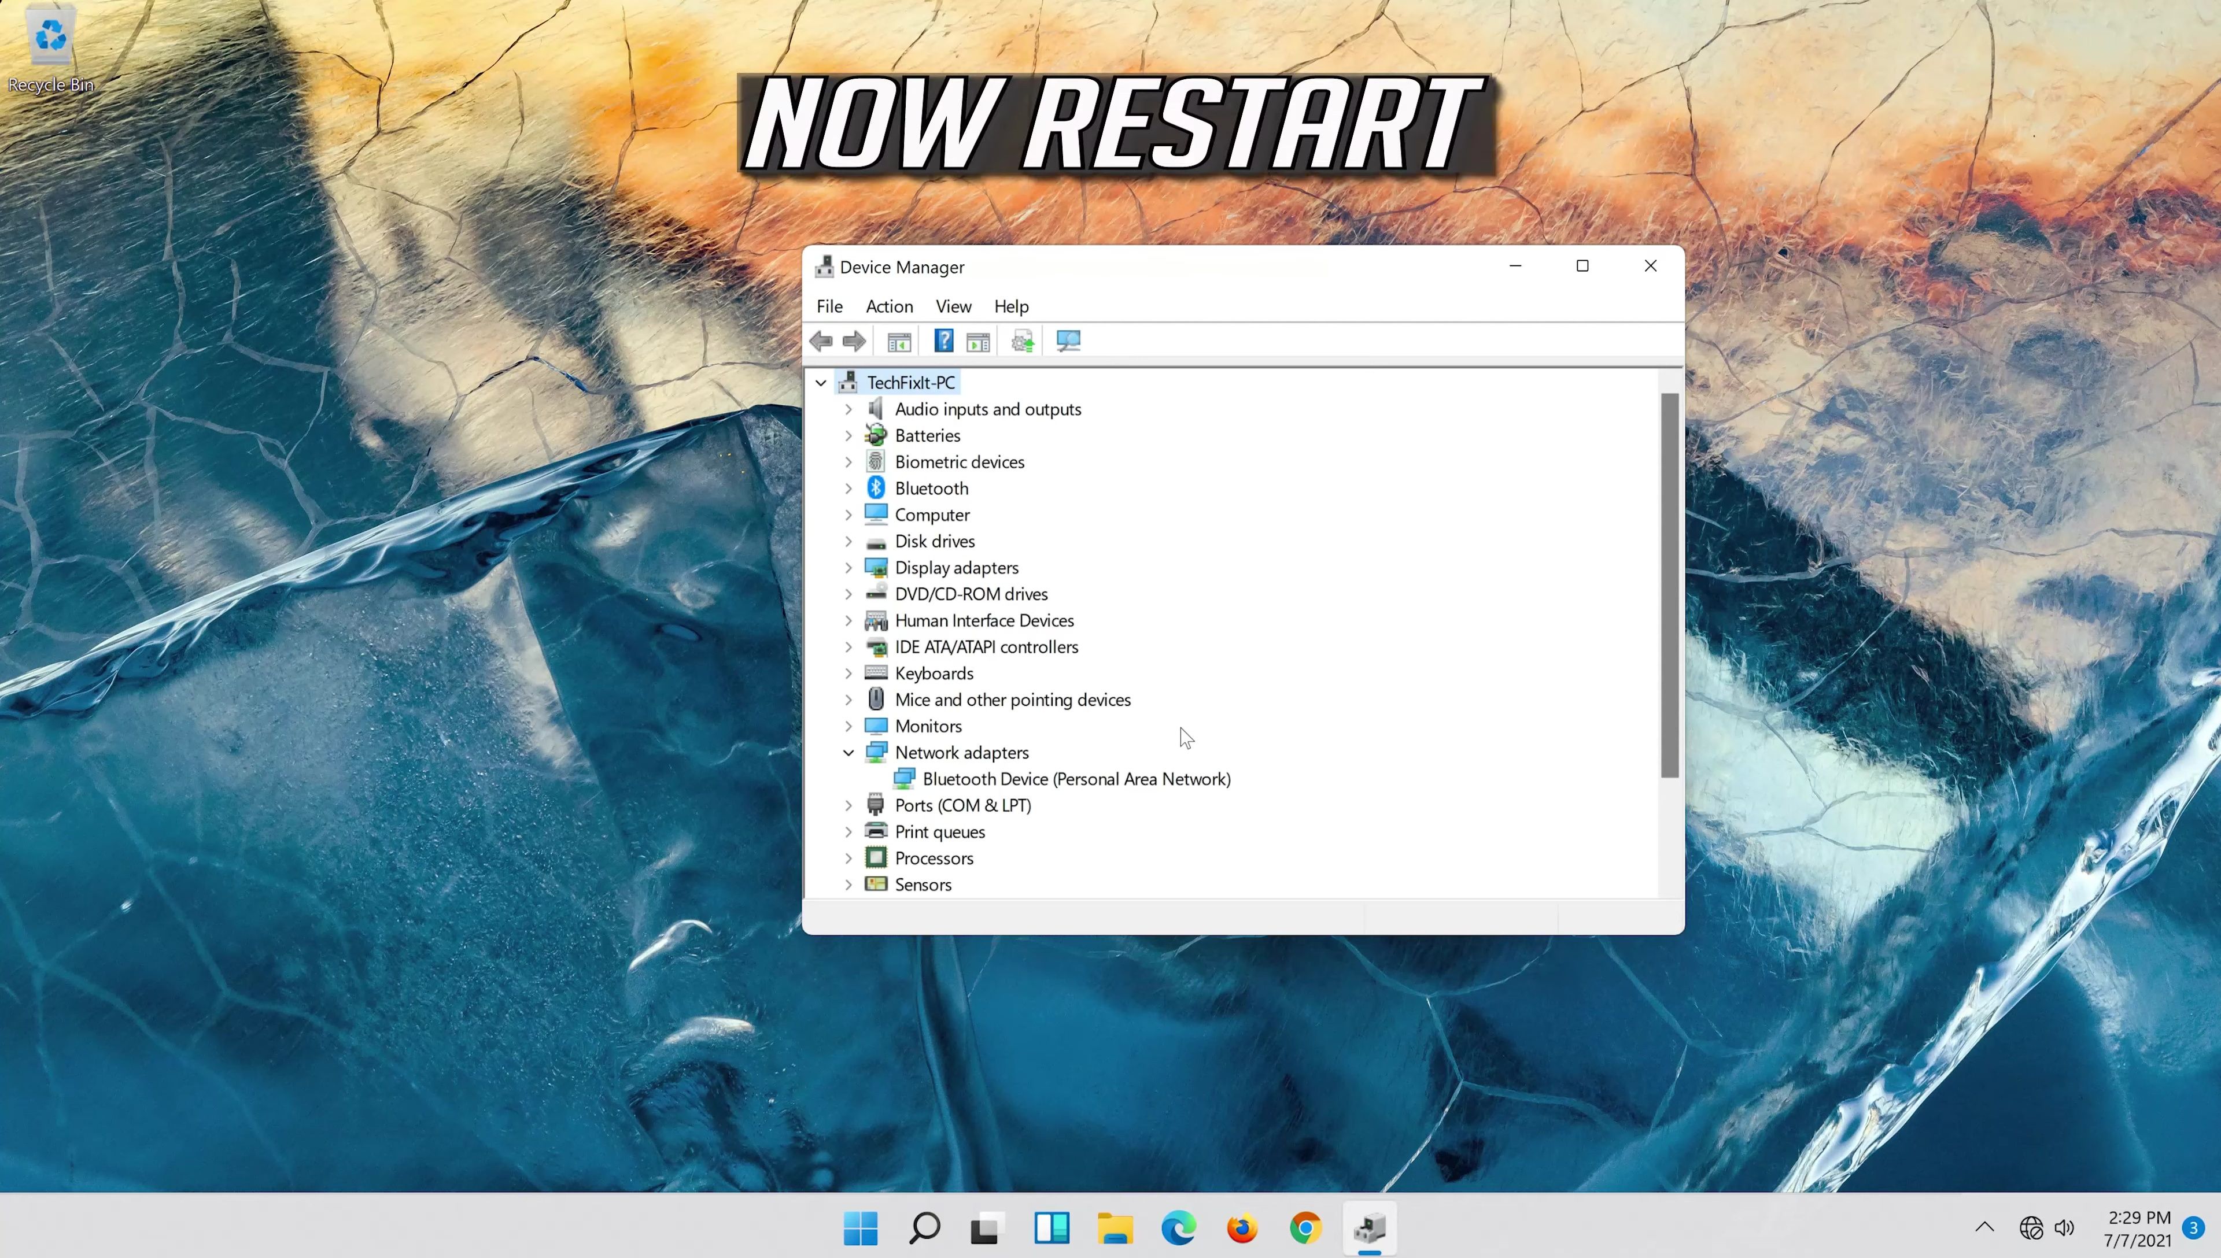Click the Biometric devices fingerprint icon
This screenshot has width=2221, height=1258.
click(x=876, y=461)
